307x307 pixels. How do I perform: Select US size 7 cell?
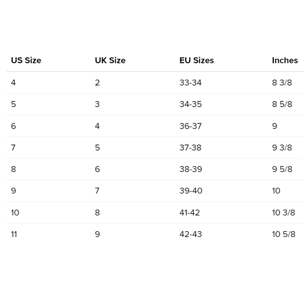click(13, 148)
